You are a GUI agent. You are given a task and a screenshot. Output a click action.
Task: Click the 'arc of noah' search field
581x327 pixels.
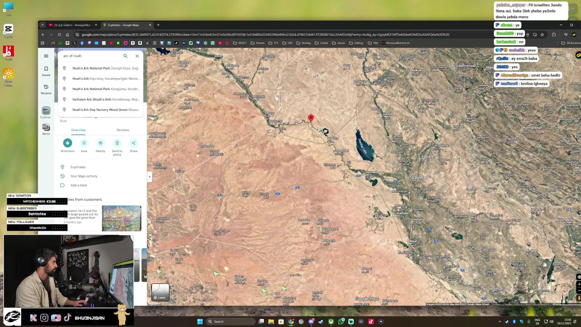91,56
